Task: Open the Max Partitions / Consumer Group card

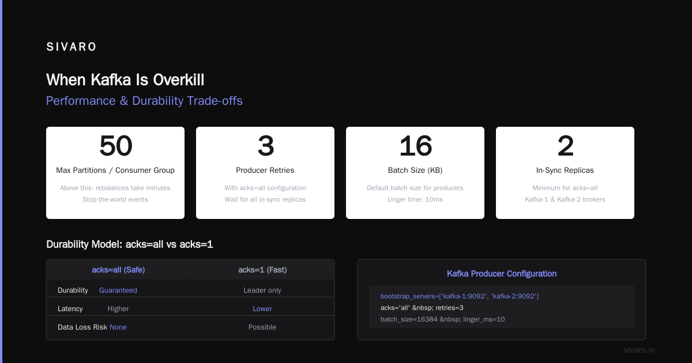Action: click(115, 173)
